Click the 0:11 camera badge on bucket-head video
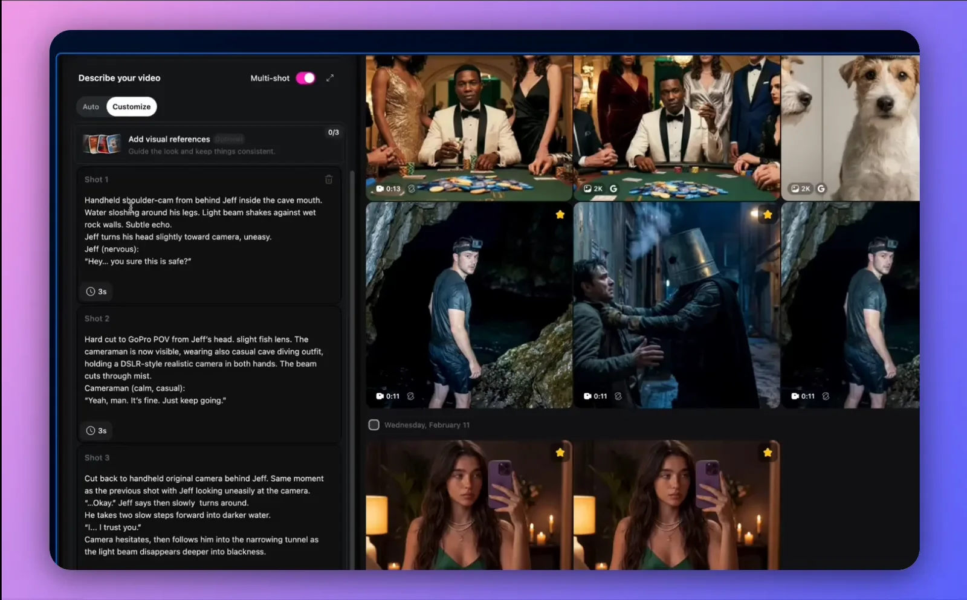 coord(595,396)
